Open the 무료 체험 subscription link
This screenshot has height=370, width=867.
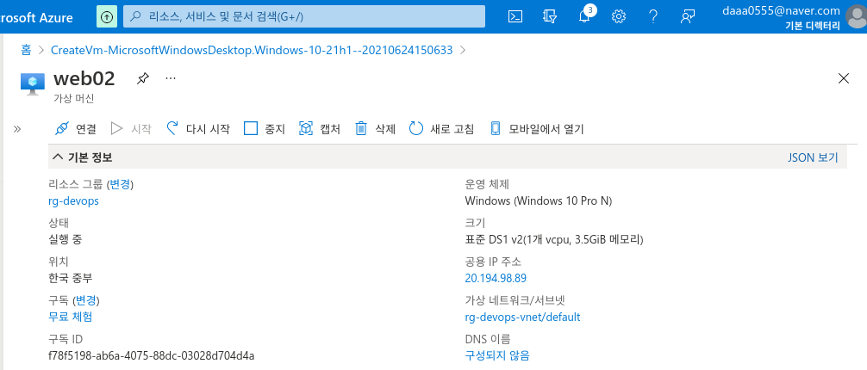(x=70, y=317)
